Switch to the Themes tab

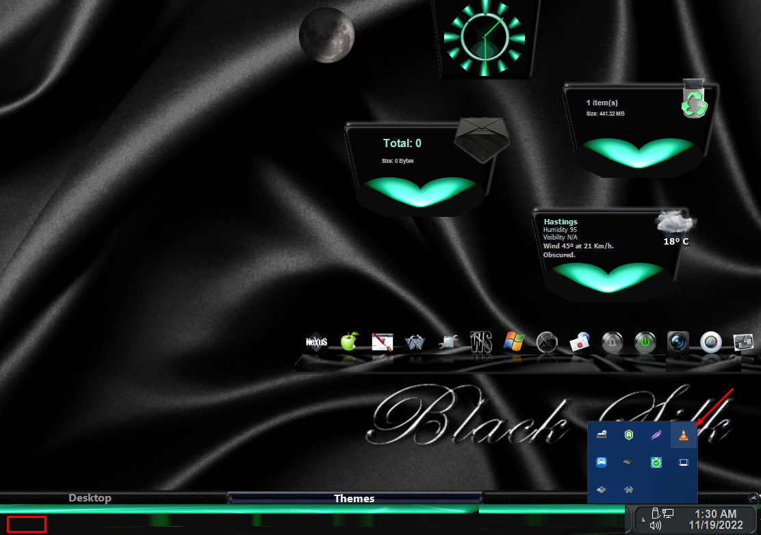[354, 498]
